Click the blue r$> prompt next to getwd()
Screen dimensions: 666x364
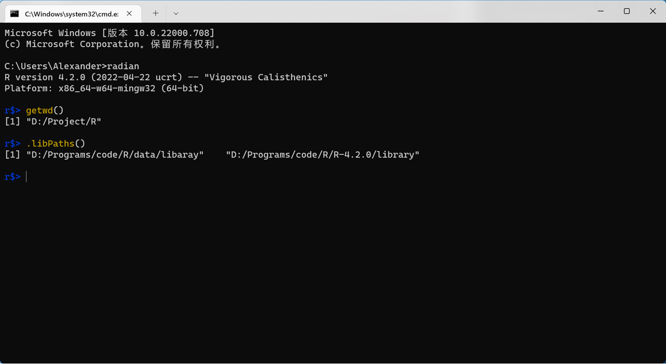click(12, 110)
